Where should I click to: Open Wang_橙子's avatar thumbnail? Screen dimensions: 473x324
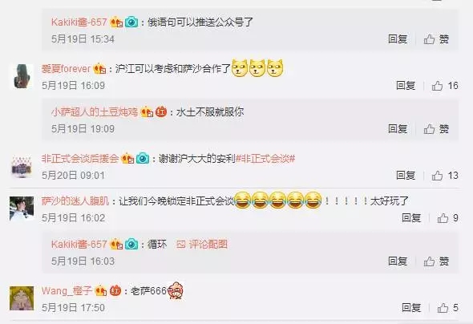pyautogui.click(x=22, y=298)
